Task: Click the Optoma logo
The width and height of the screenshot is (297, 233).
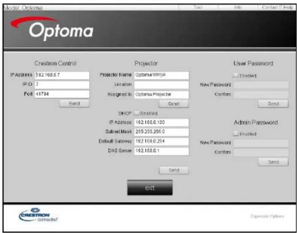Action: pyautogui.click(x=52, y=28)
